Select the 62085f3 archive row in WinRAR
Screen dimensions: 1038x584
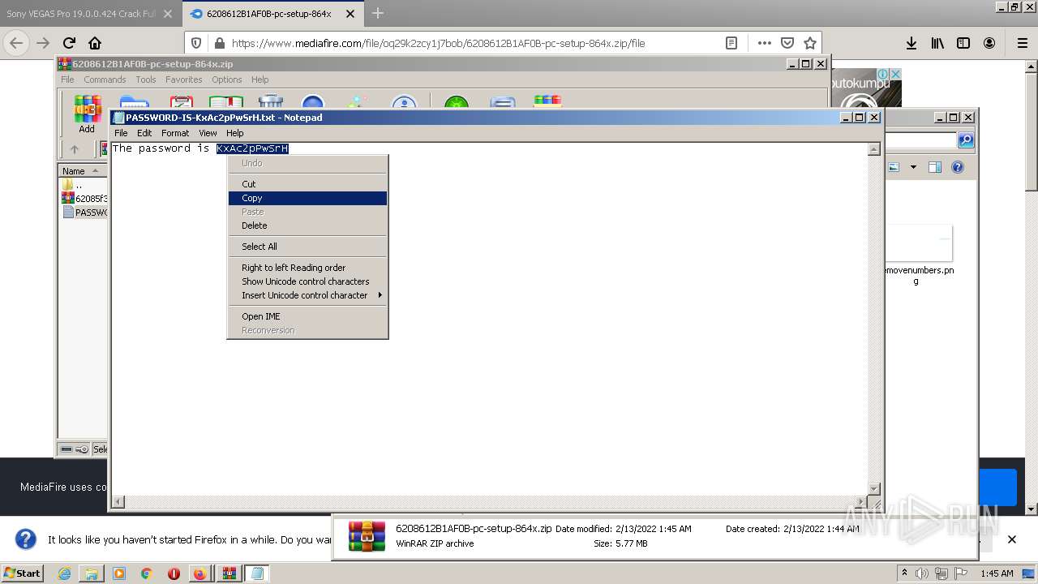coord(84,198)
